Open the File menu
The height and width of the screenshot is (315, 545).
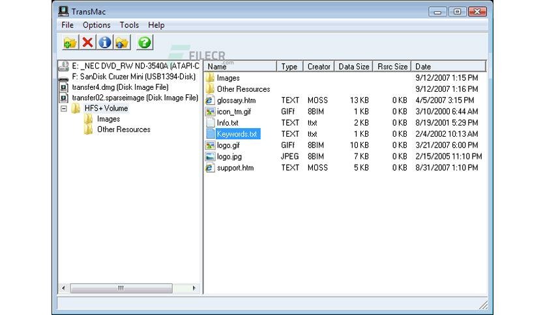pyautogui.click(x=67, y=25)
